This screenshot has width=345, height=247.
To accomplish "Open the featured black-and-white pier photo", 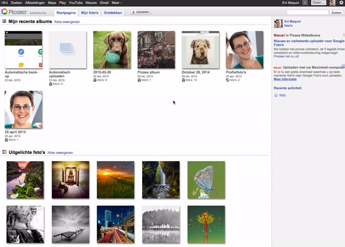I will pos(71,224).
